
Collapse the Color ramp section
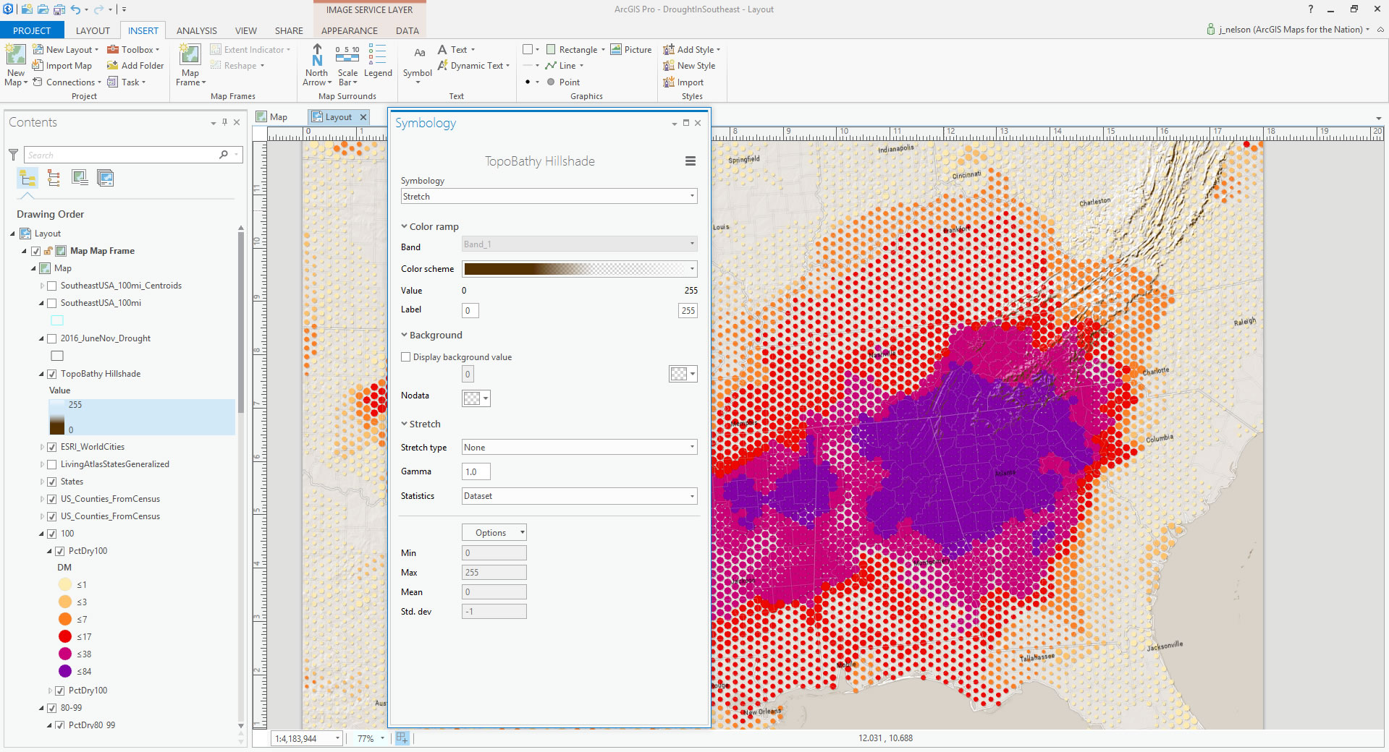coord(405,226)
